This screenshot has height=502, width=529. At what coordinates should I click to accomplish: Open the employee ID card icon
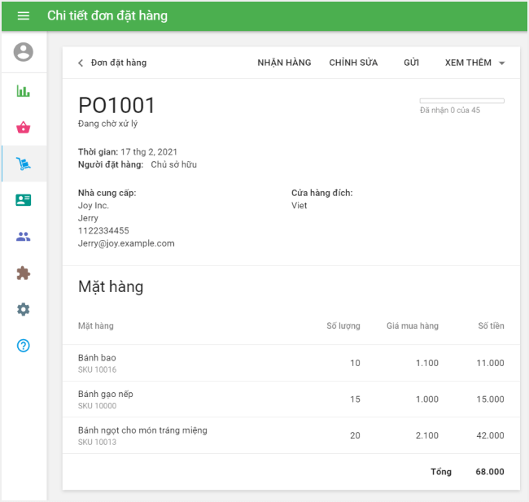[24, 200]
